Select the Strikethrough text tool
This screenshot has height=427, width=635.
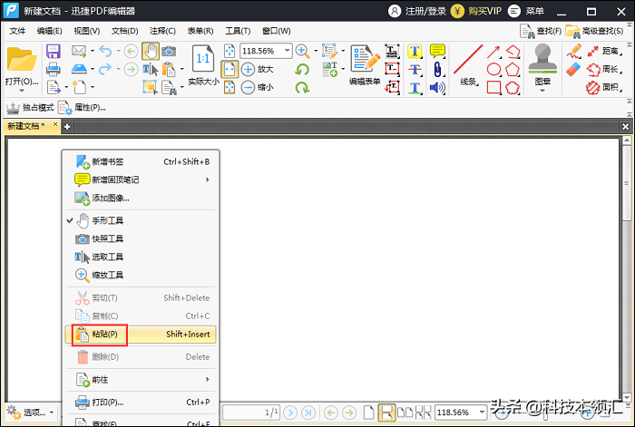(x=415, y=69)
